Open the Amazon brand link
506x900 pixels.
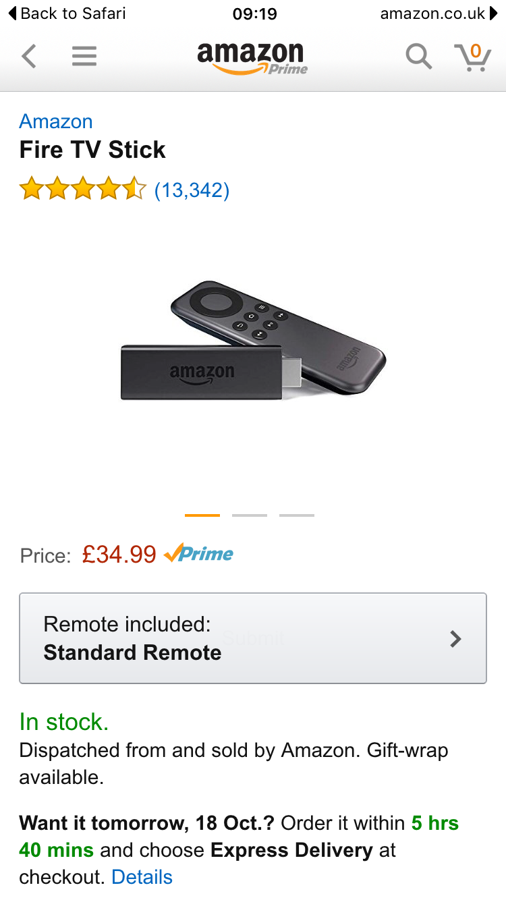(56, 121)
